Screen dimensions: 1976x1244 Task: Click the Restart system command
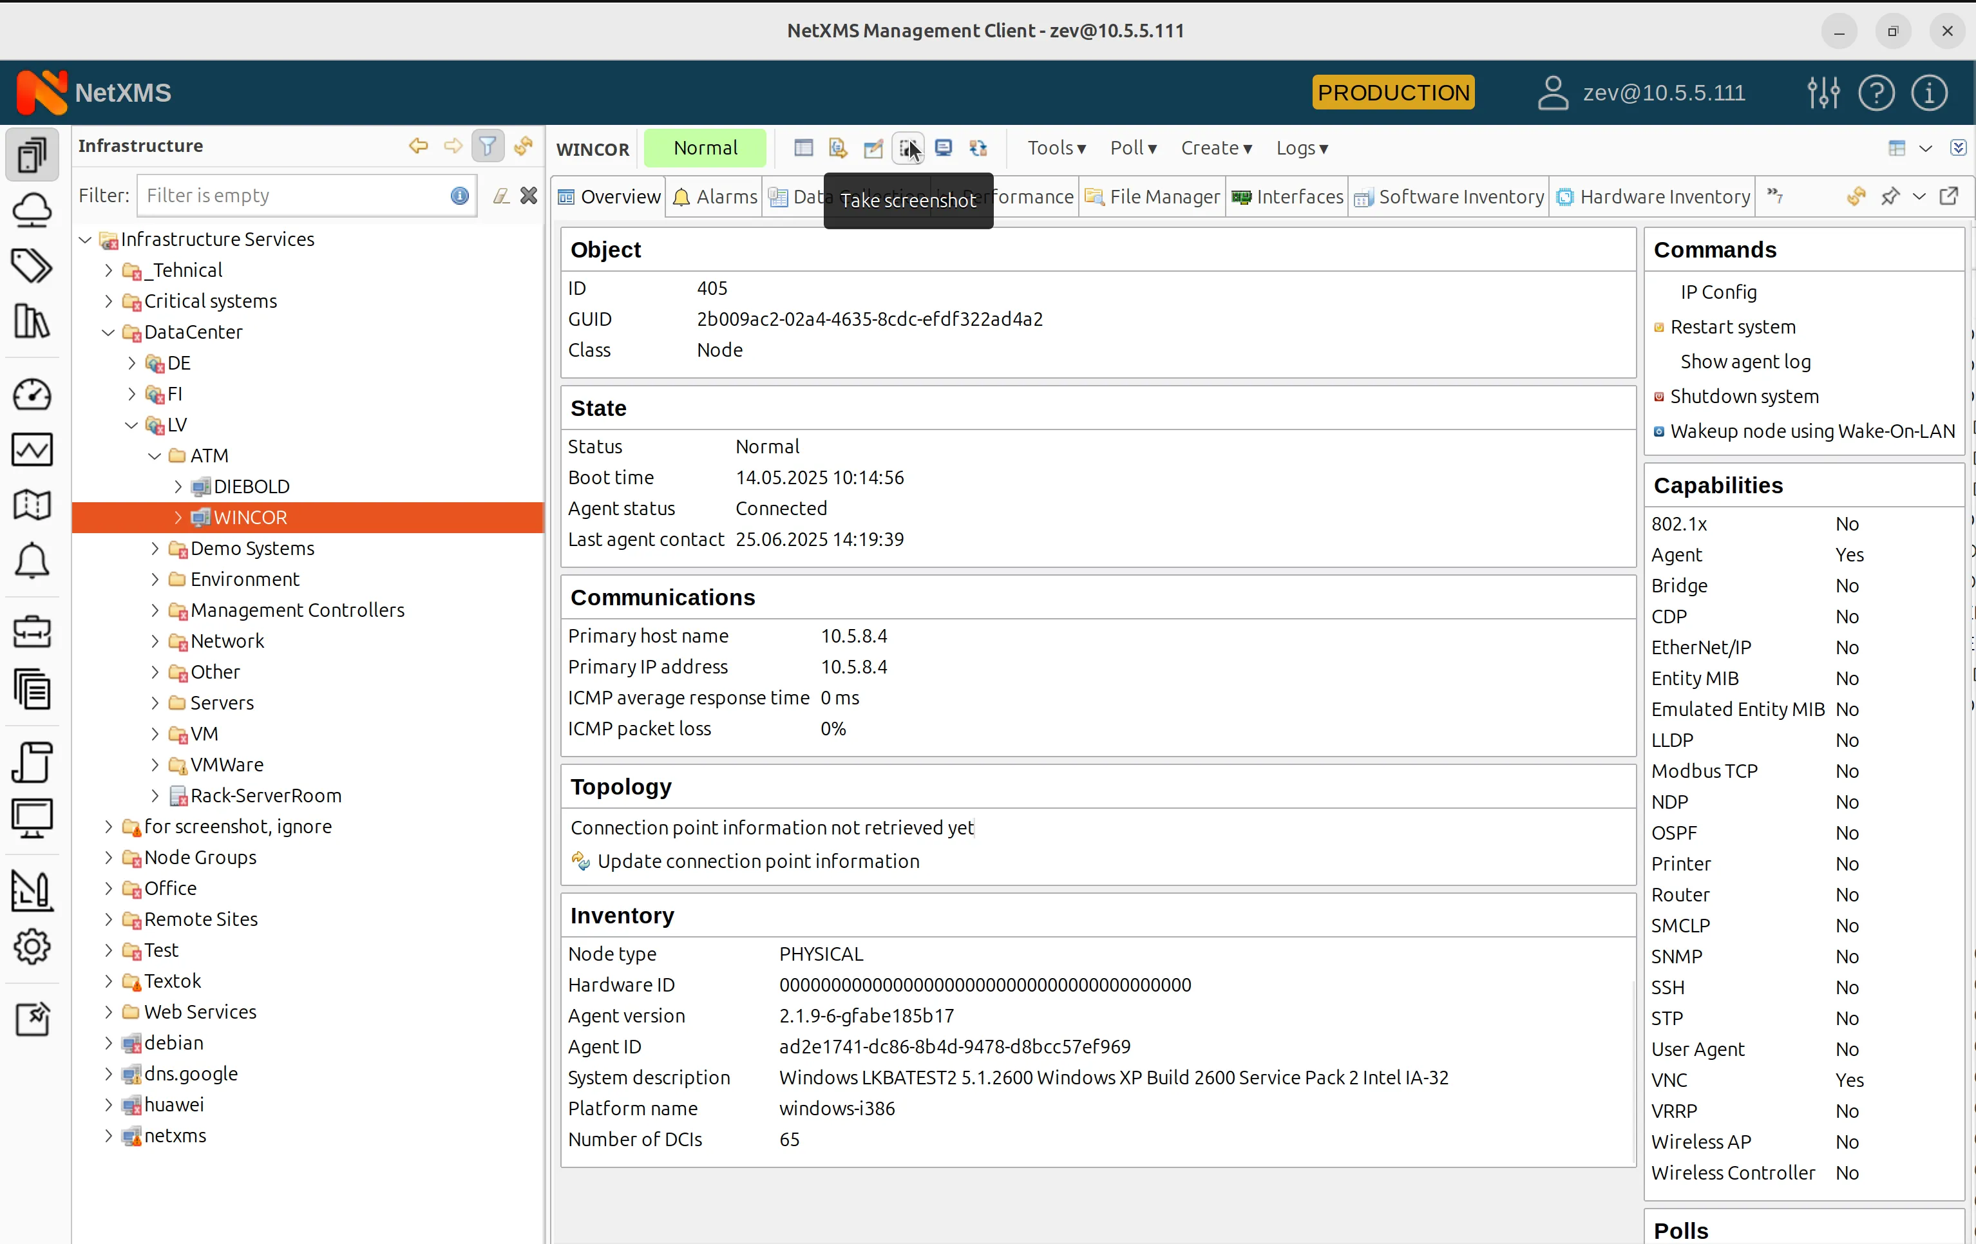coord(1733,326)
